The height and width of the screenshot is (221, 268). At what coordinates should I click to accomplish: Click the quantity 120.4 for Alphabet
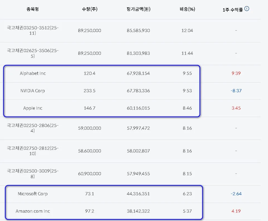click(x=90, y=74)
